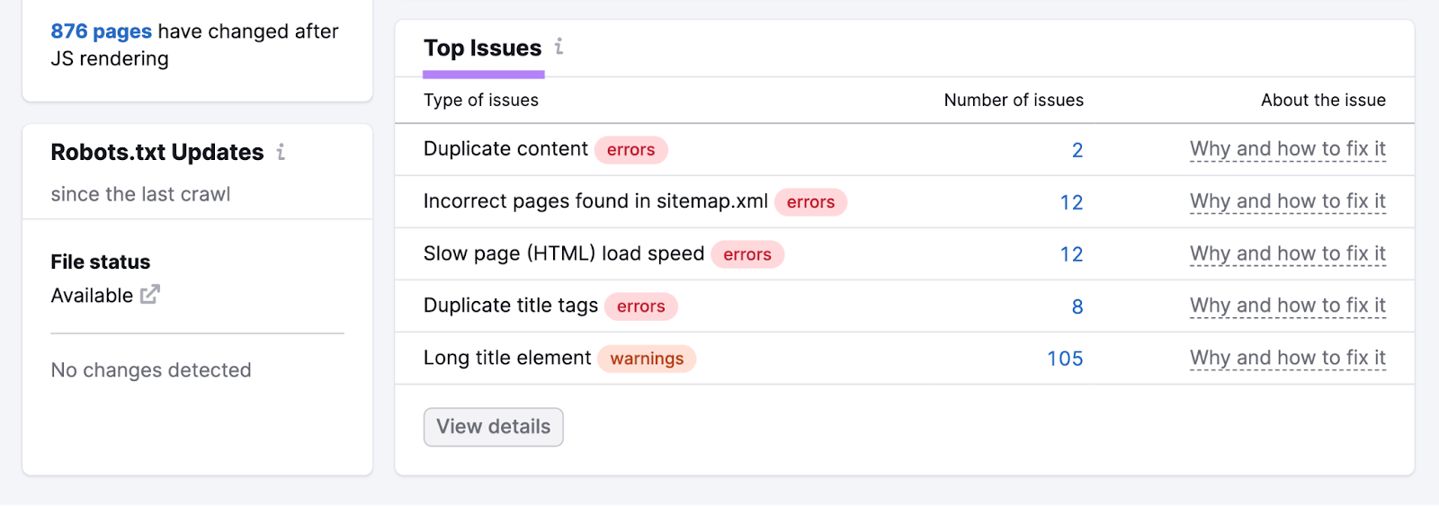
Task: Click errors badge next to sitemap.xml issue
Action: tap(811, 202)
